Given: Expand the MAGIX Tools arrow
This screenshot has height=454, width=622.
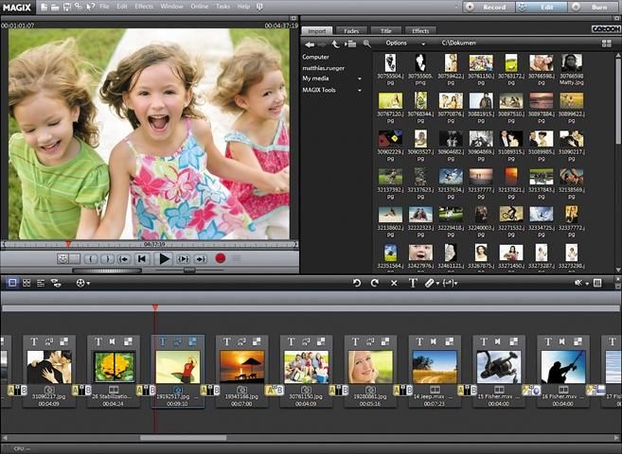Looking at the screenshot, I should [x=360, y=90].
